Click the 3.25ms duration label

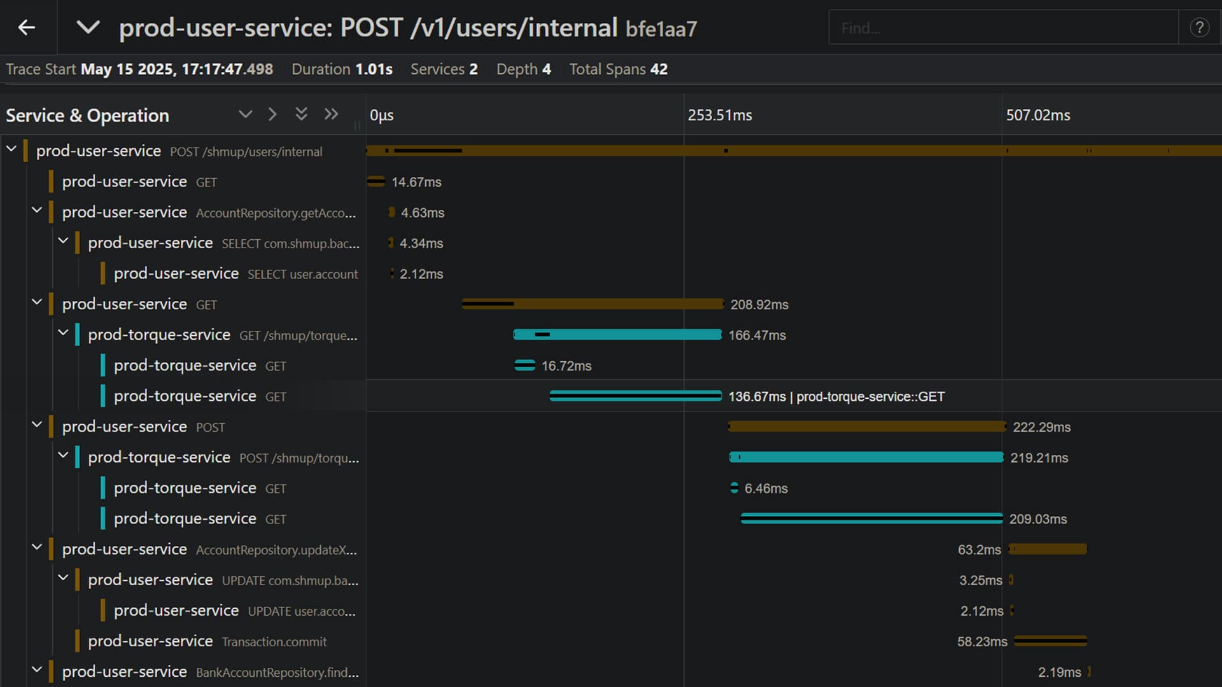981,580
